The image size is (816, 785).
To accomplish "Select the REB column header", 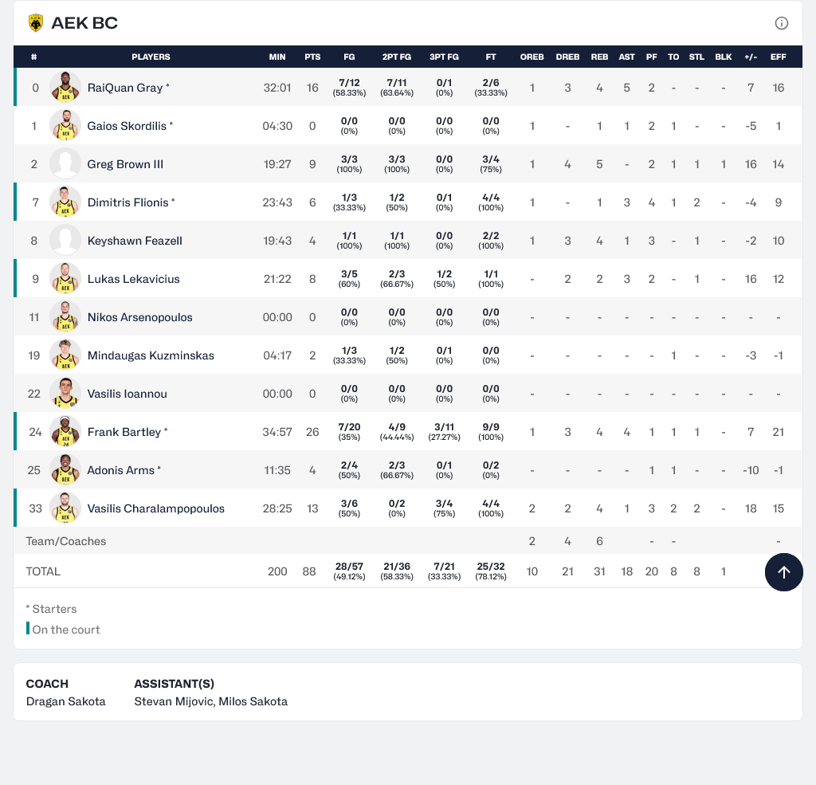I will [x=599, y=57].
